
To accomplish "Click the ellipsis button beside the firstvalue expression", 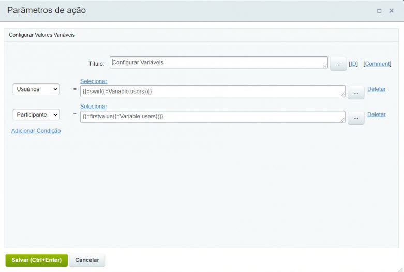I will click(x=356, y=118).
